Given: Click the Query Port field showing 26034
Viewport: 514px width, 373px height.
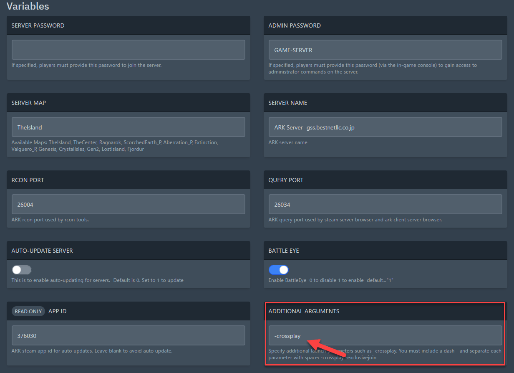Looking at the screenshot, I should (385, 204).
